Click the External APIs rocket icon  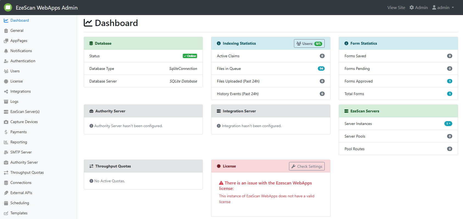(x=6, y=193)
